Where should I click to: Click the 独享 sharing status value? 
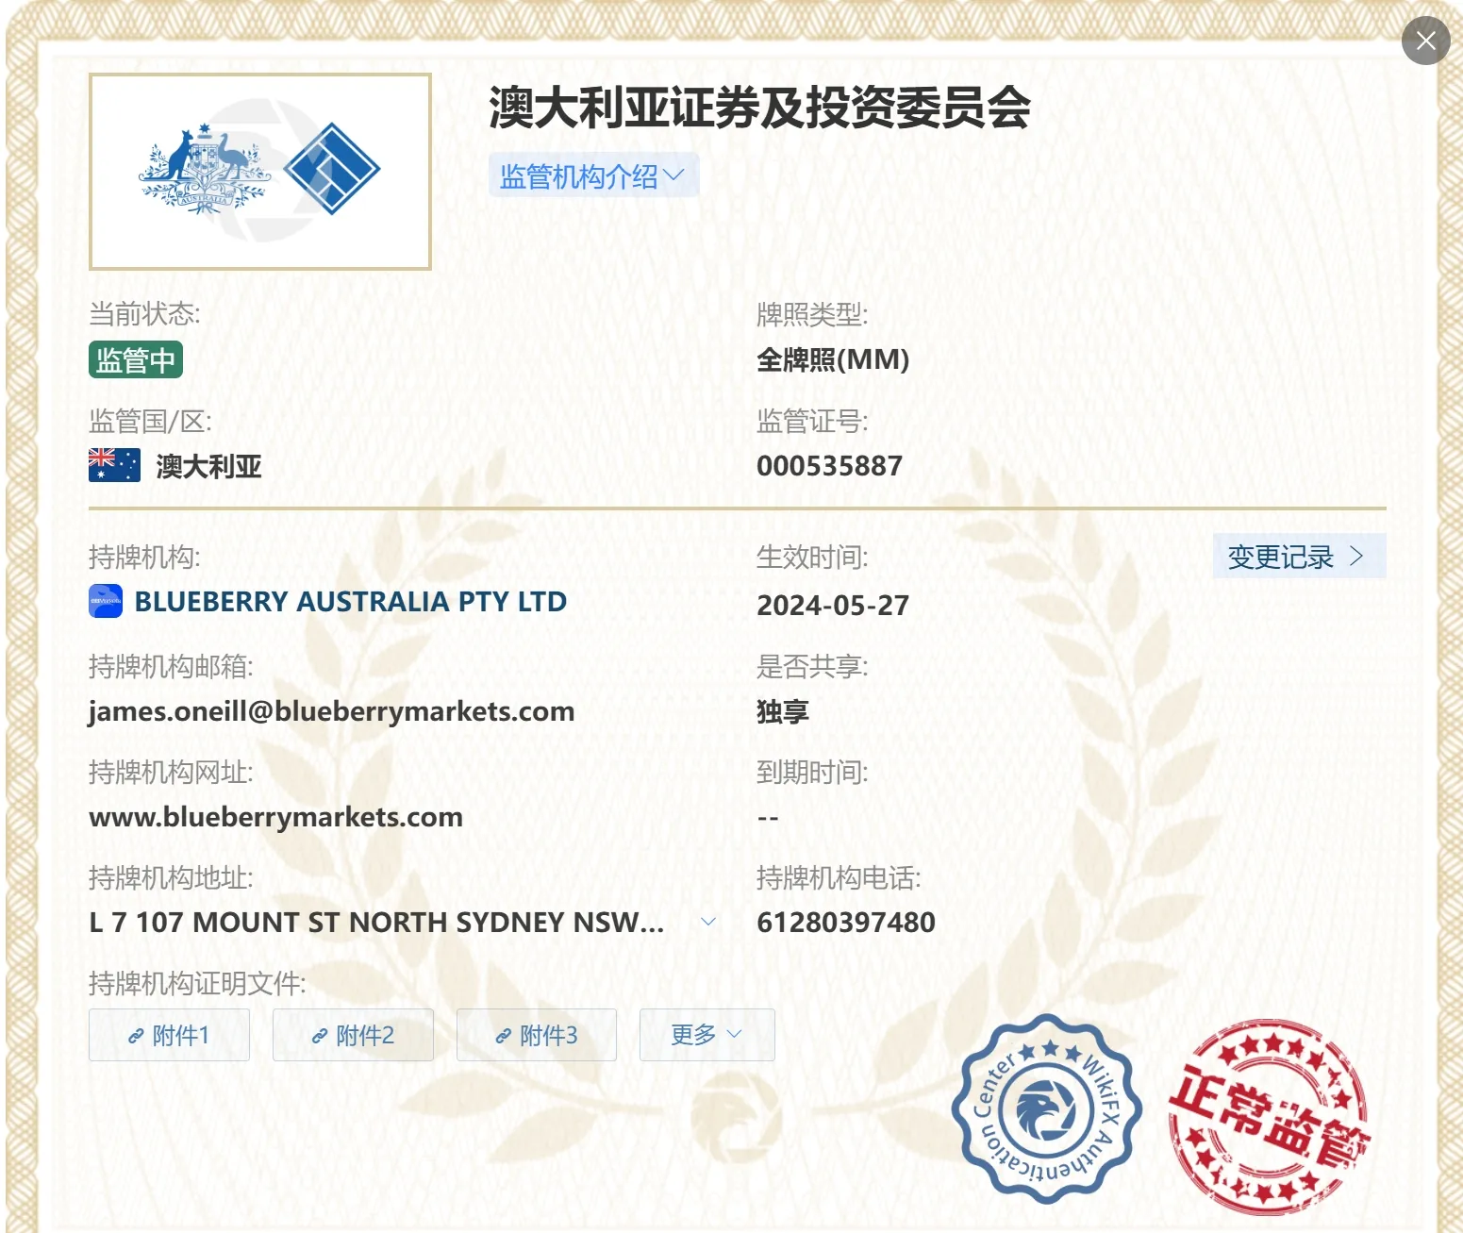[783, 711]
